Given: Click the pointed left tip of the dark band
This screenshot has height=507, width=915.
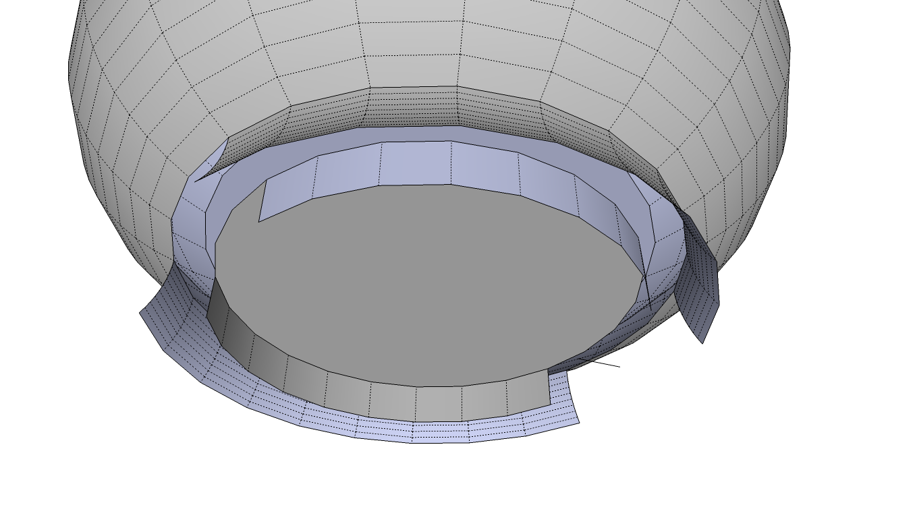Looking at the screenshot, I should pos(200,179).
